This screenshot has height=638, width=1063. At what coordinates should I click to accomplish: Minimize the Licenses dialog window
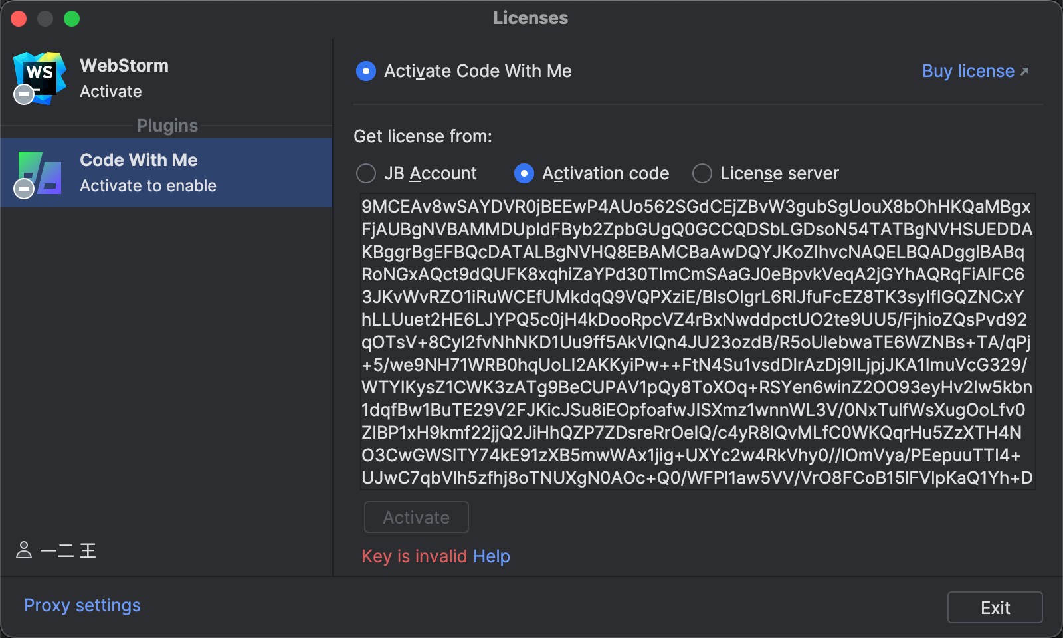[45, 19]
